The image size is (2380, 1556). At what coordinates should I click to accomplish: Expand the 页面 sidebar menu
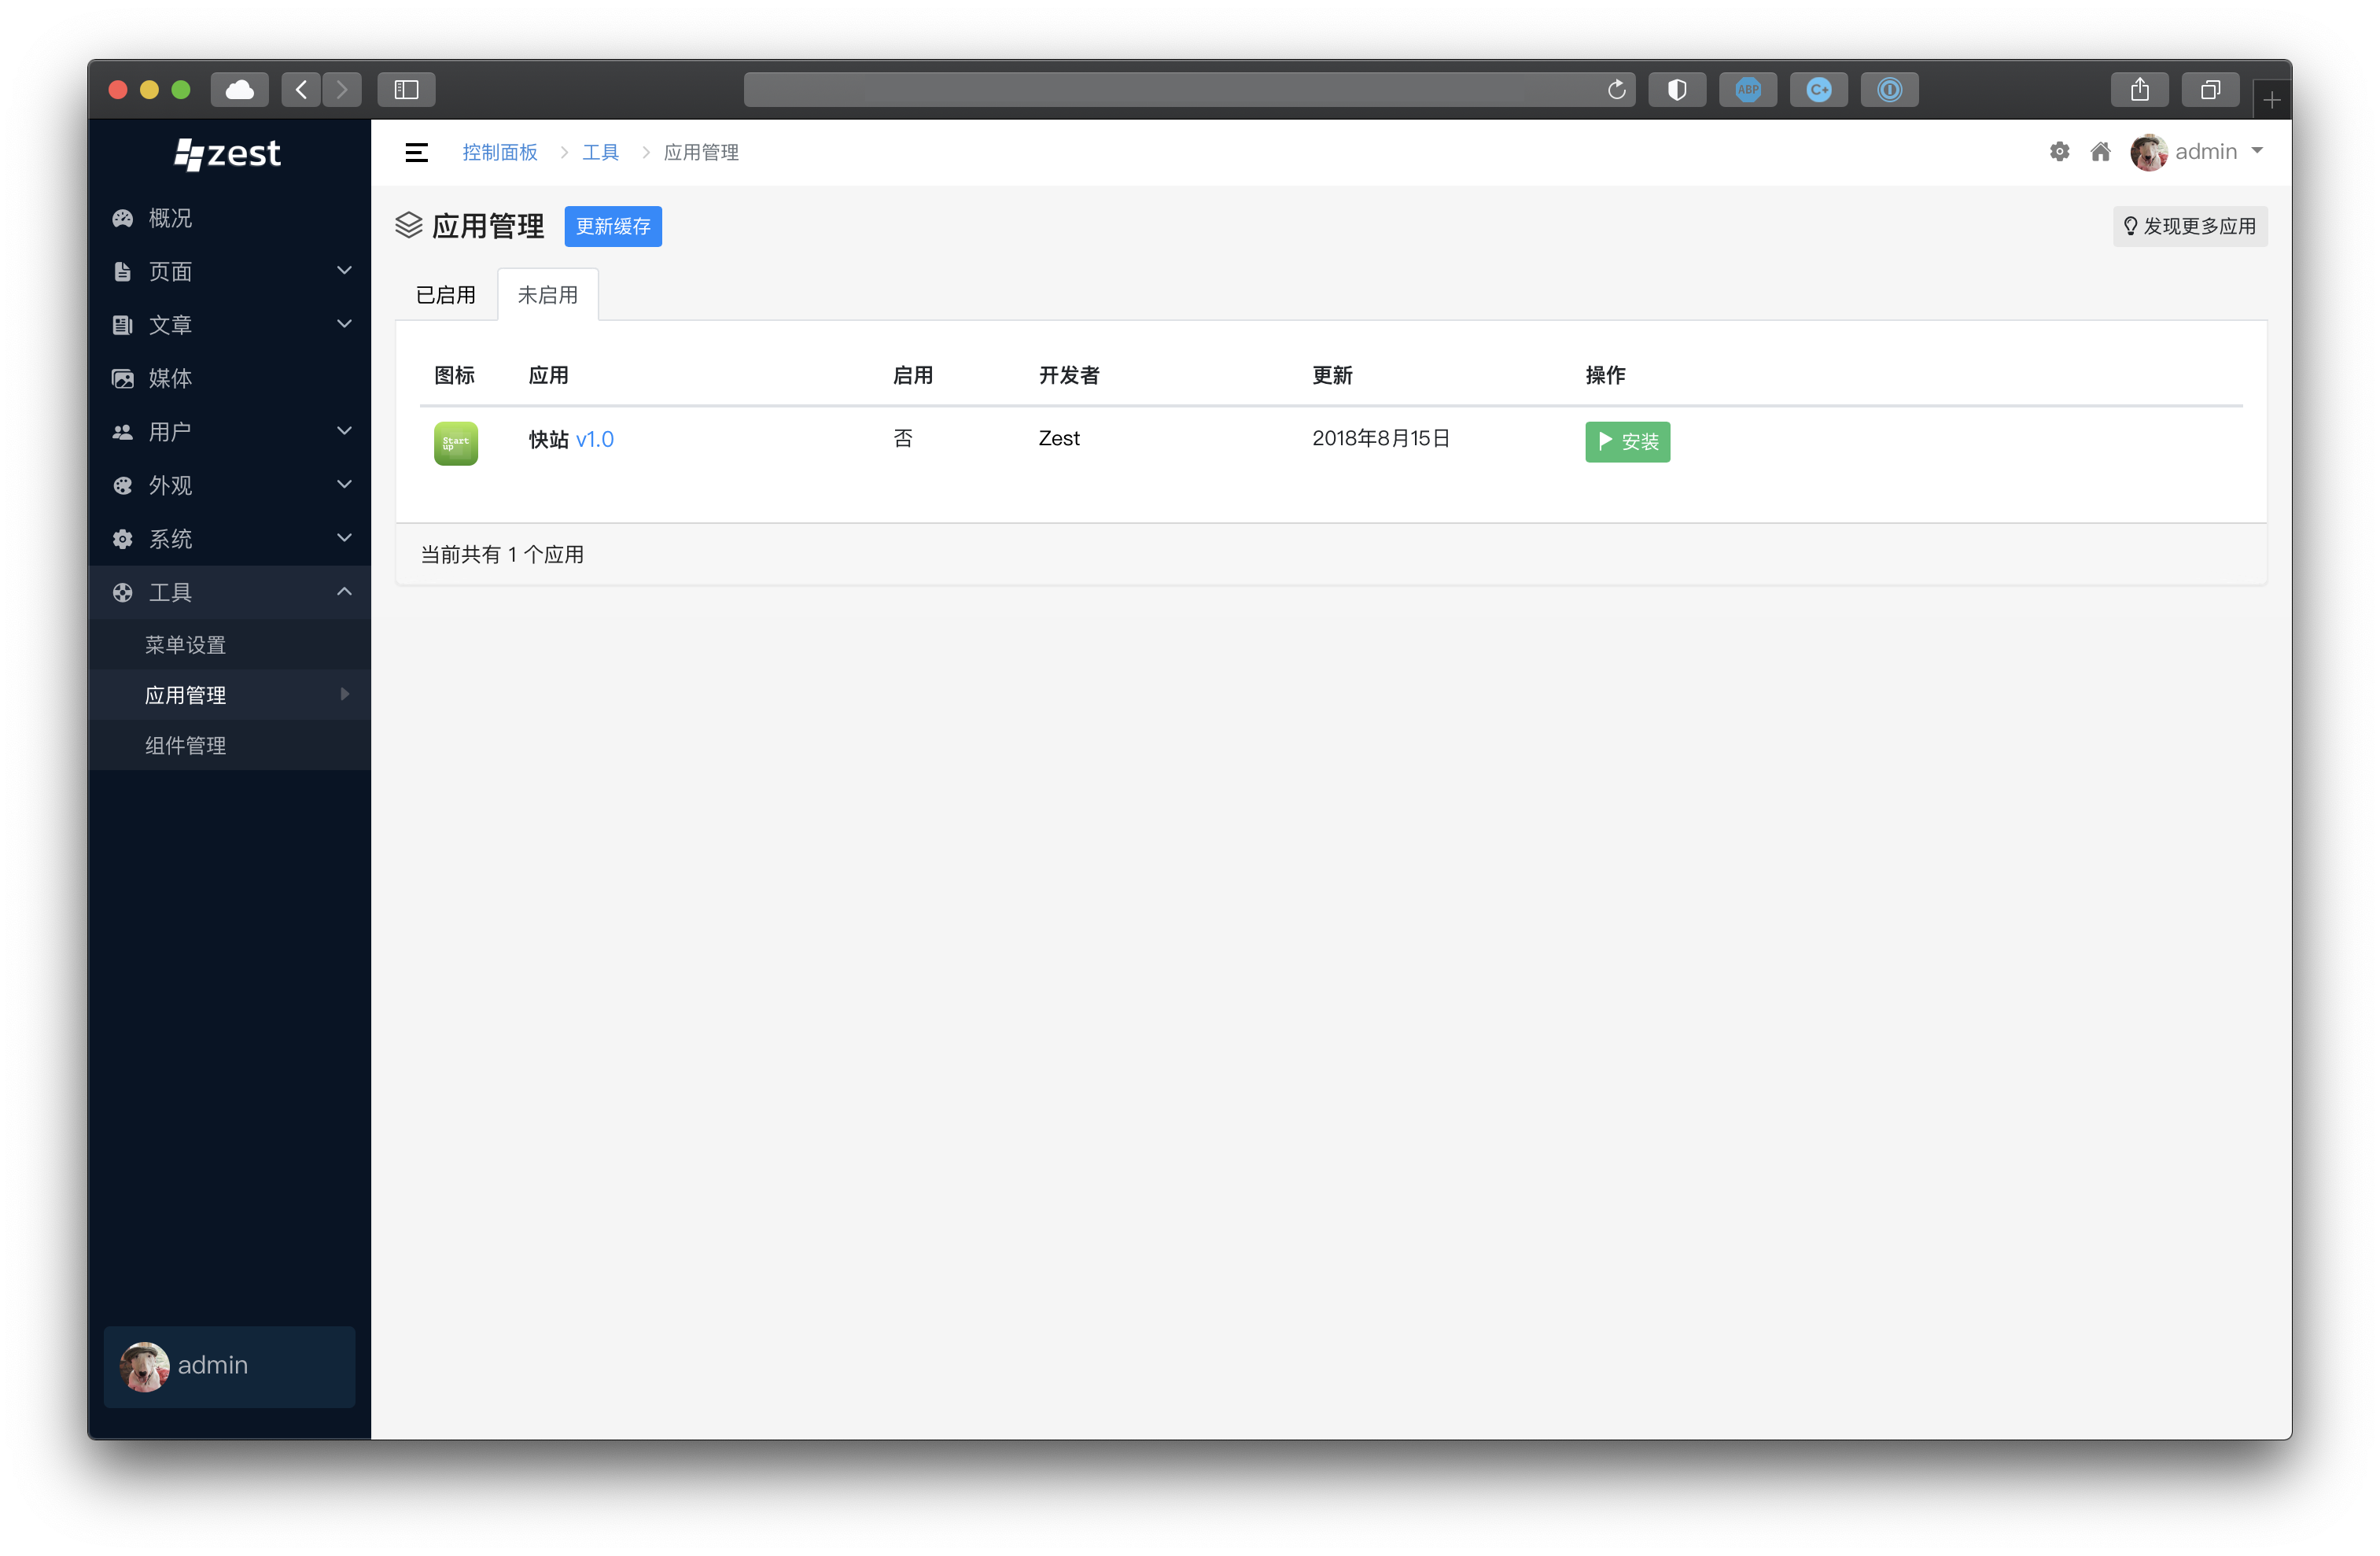[230, 271]
